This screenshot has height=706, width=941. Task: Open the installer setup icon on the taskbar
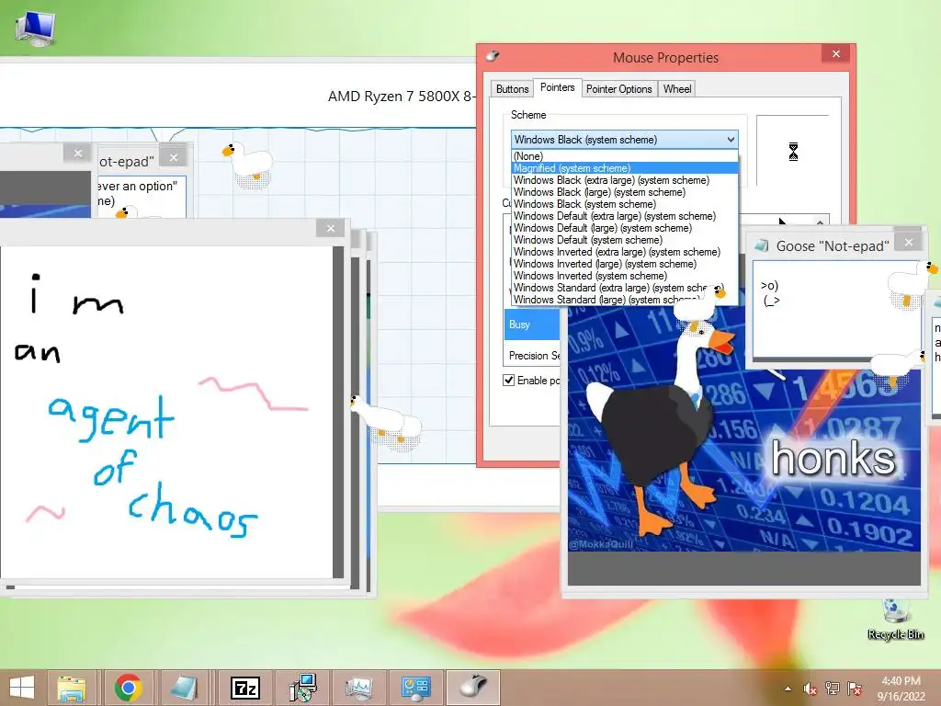[x=302, y=688]
